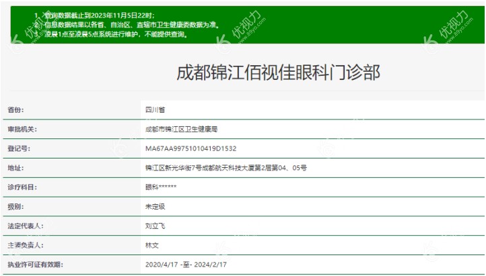Select 成都市锦江区卫生健康局 text
The height and width of the screenshot is (276, 486).
coord(181,129)
